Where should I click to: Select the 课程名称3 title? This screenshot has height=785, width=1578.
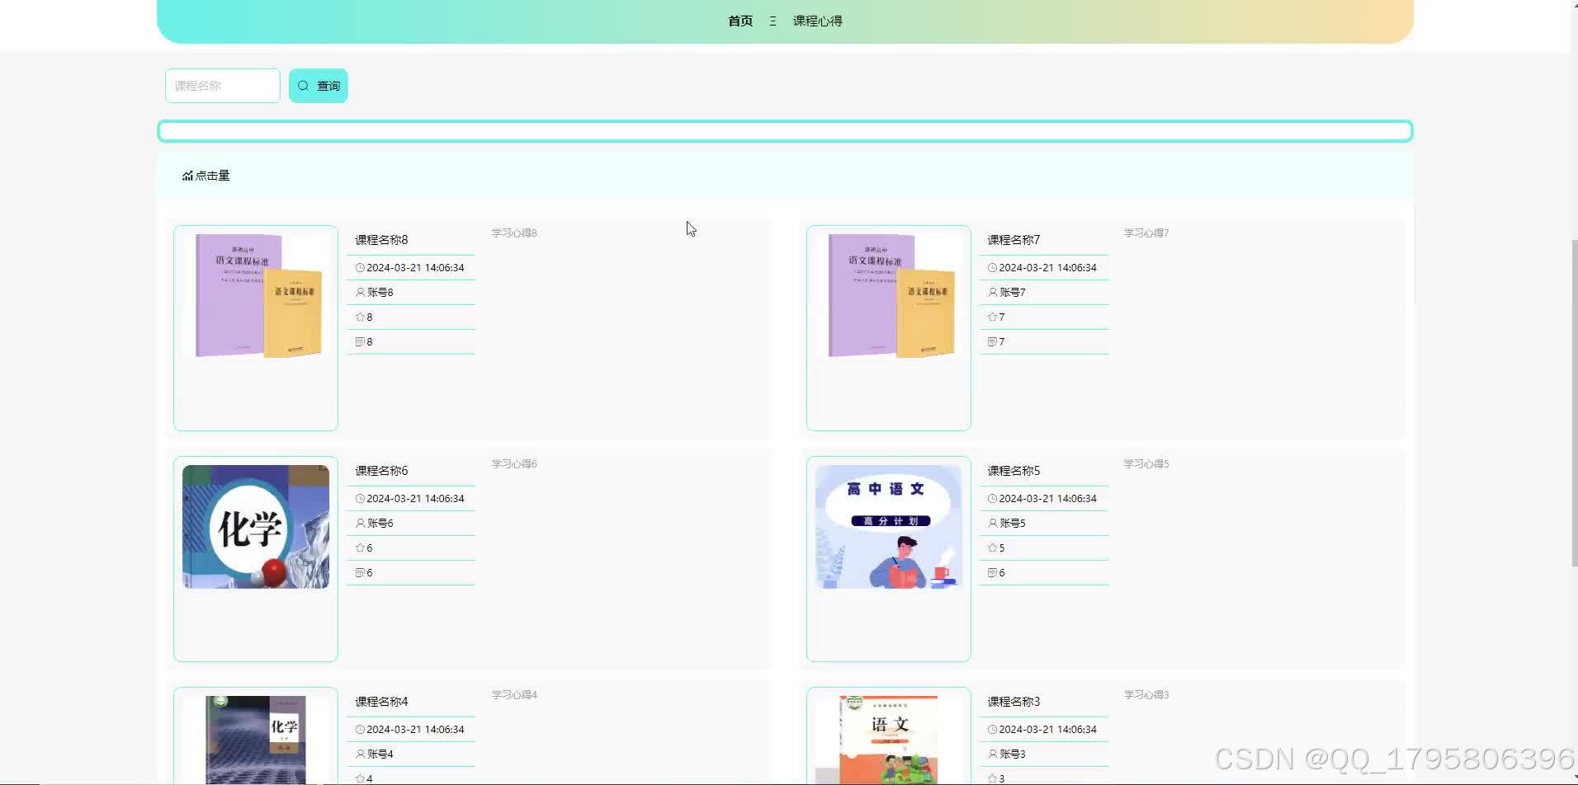[x=1013, y=702]
